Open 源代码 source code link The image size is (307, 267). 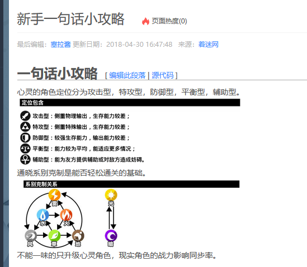pos(163,75)
